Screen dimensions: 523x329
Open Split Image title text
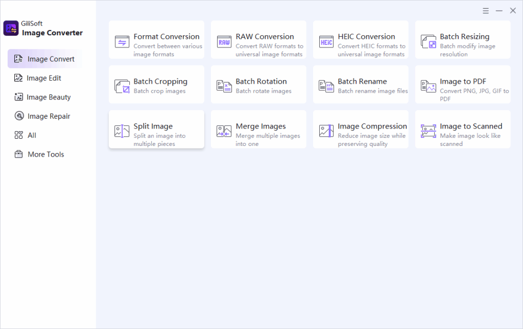(x=153, y=126)
